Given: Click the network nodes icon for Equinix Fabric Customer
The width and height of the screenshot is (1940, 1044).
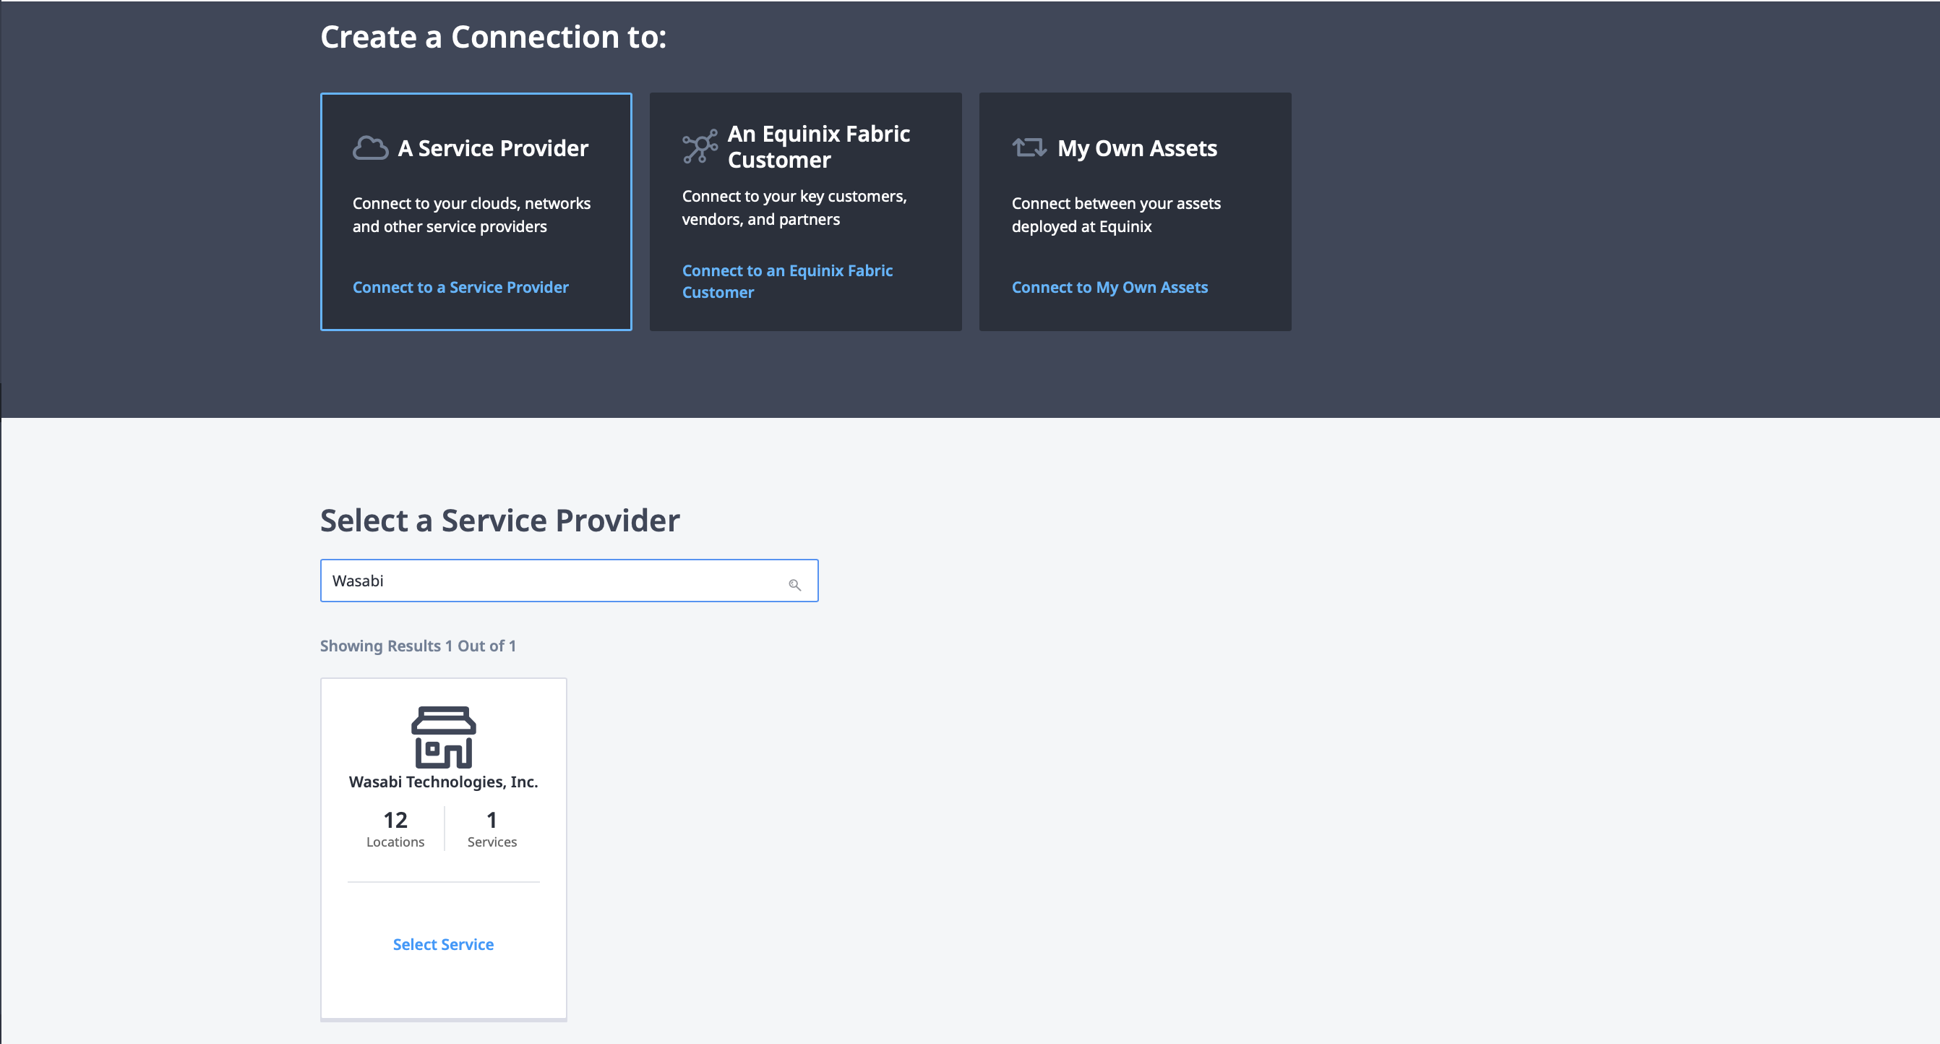Looking at the screenshot, I should point(700,146).
